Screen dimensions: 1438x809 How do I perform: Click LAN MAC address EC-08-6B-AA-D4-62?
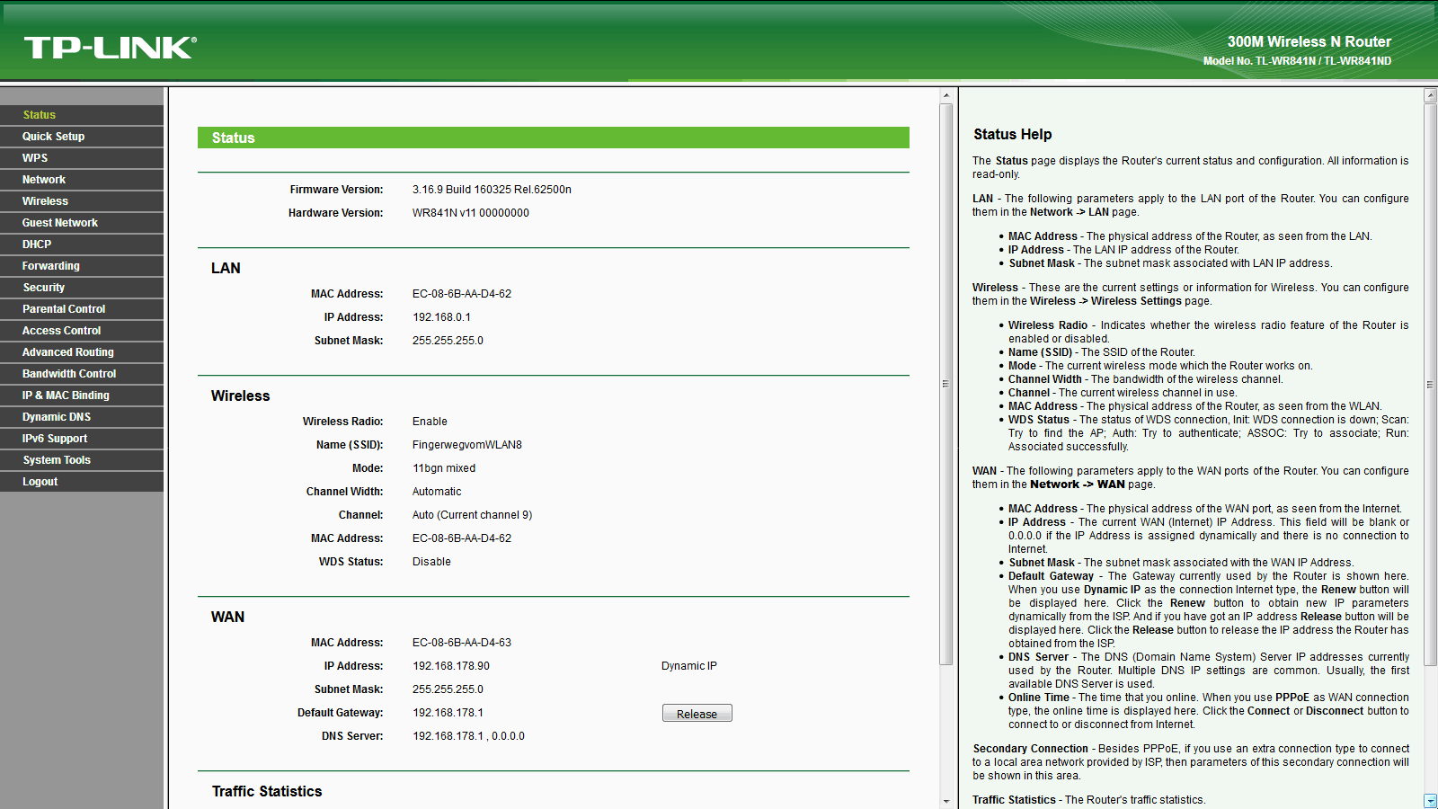462,294
